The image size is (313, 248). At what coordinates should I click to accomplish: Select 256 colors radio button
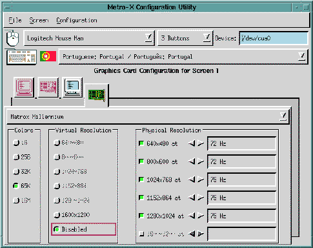coord(16,157)
